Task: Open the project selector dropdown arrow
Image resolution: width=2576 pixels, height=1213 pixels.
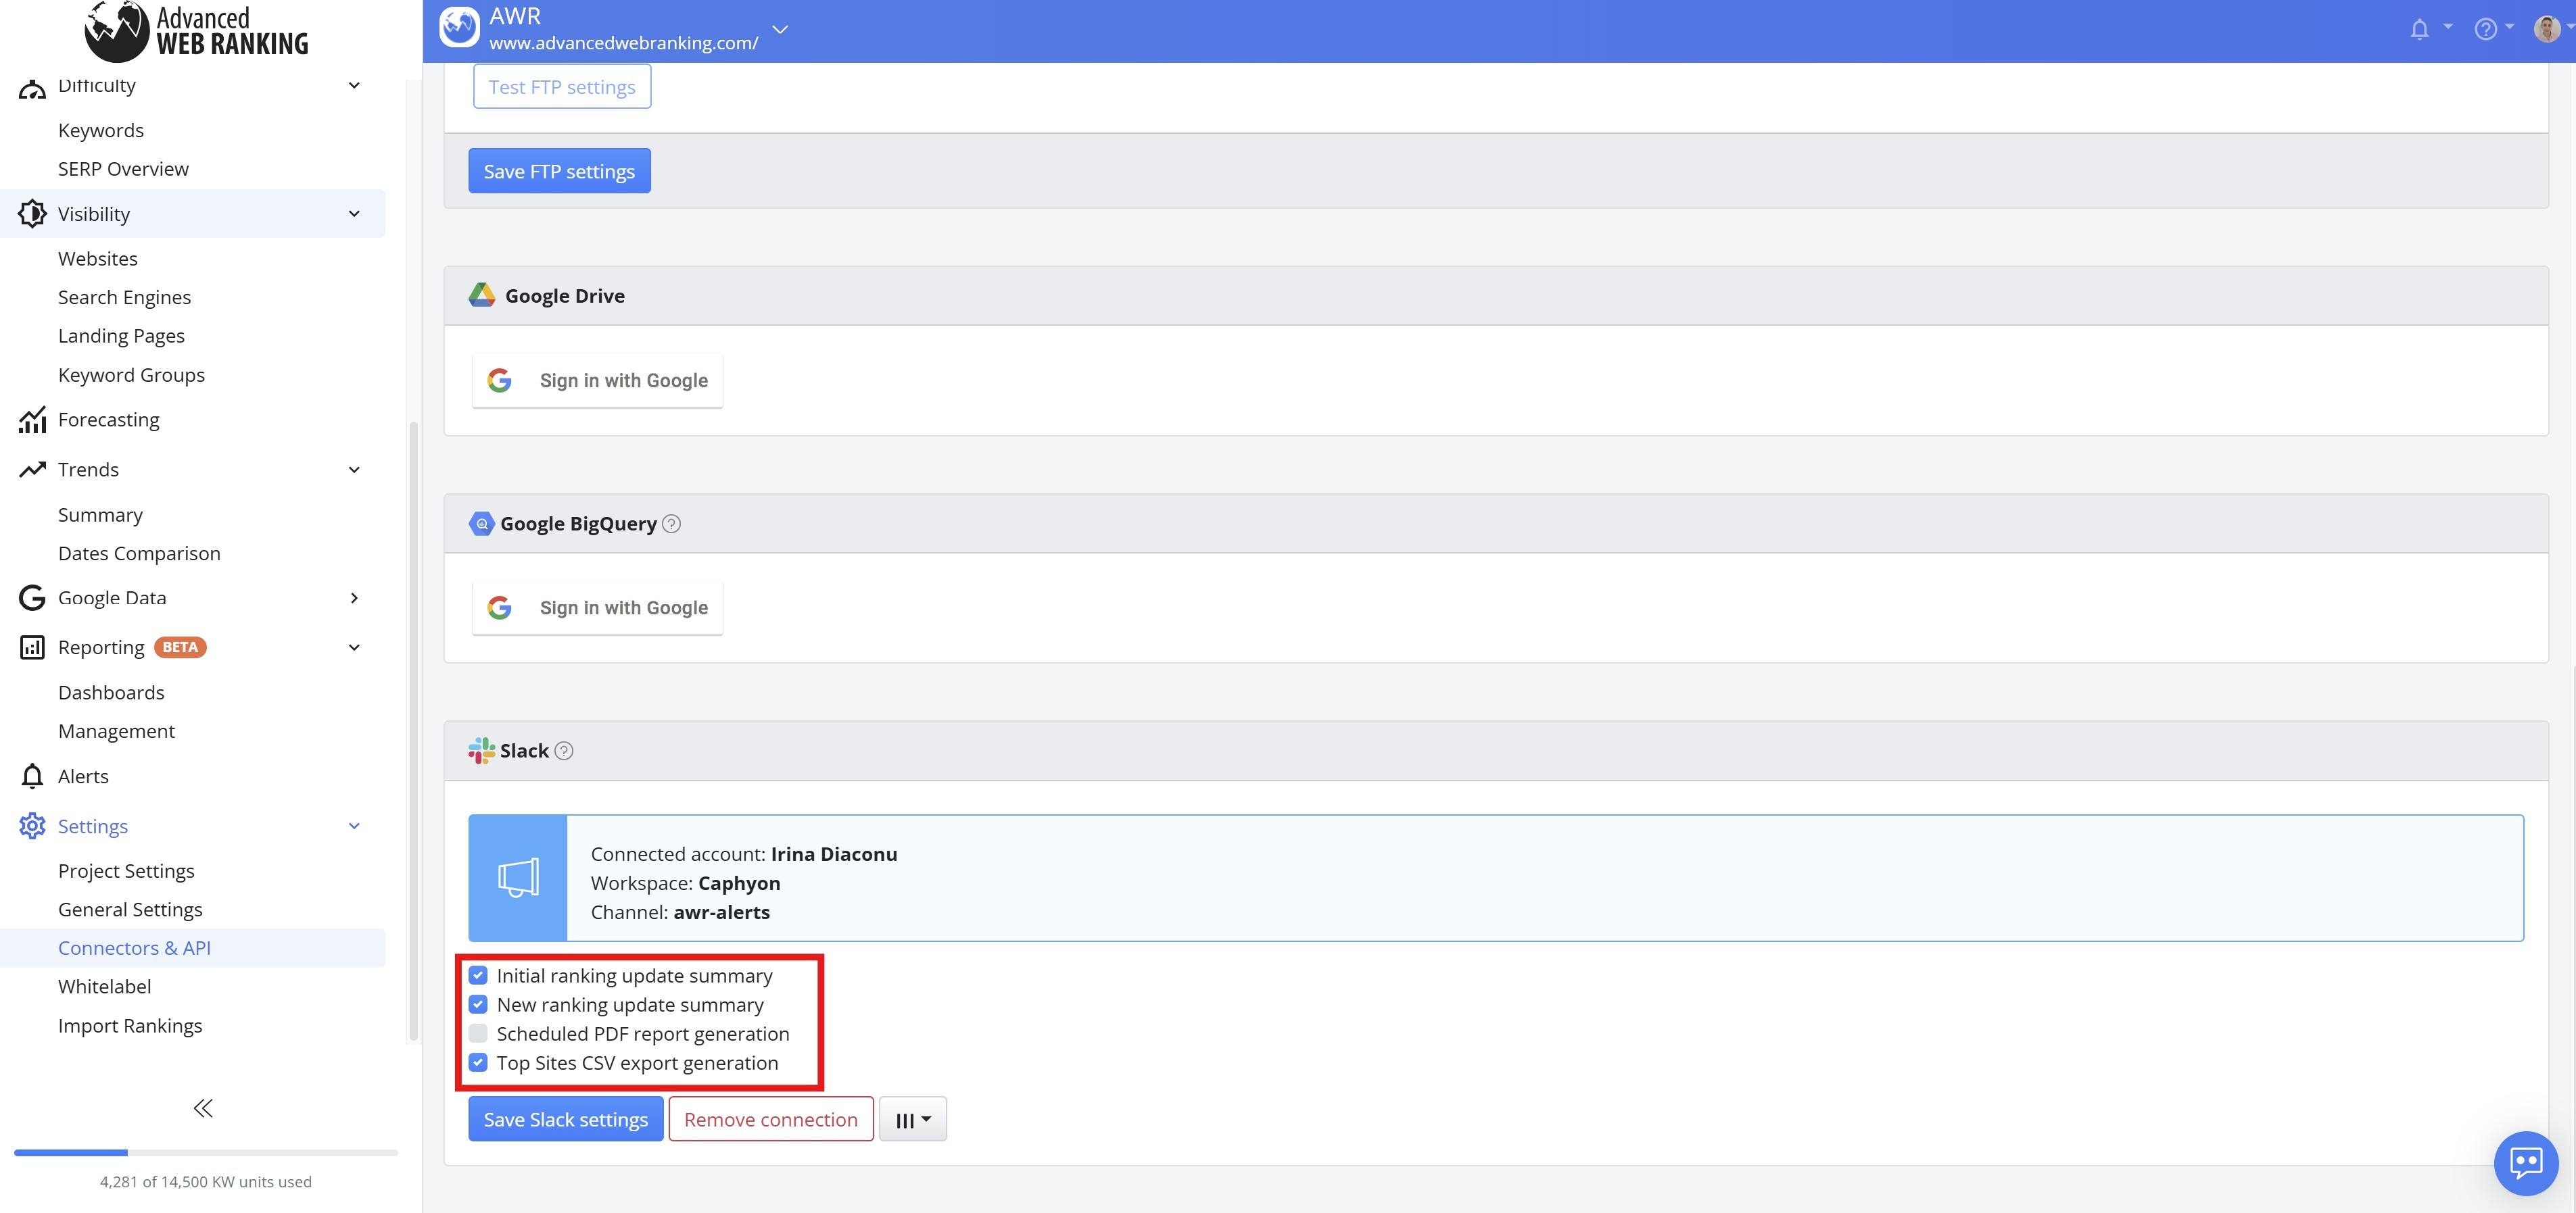Action: 780,29
